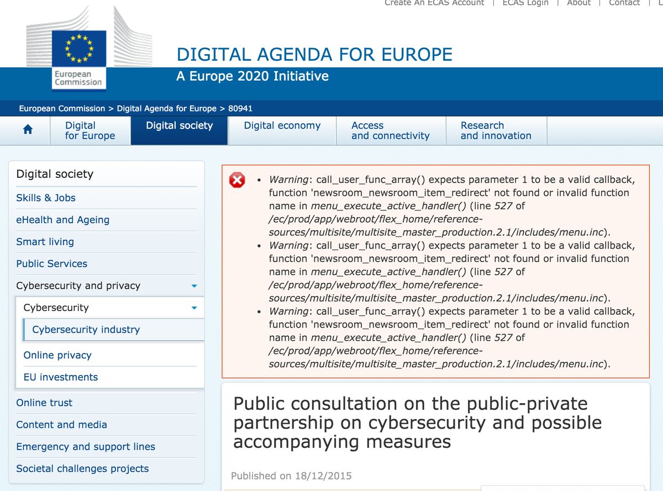Click the red error icon in warning box
663x491 pixels.
[x=237, y=180]
